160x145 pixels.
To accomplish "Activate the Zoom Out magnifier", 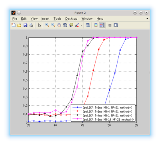I will [53, 25].
